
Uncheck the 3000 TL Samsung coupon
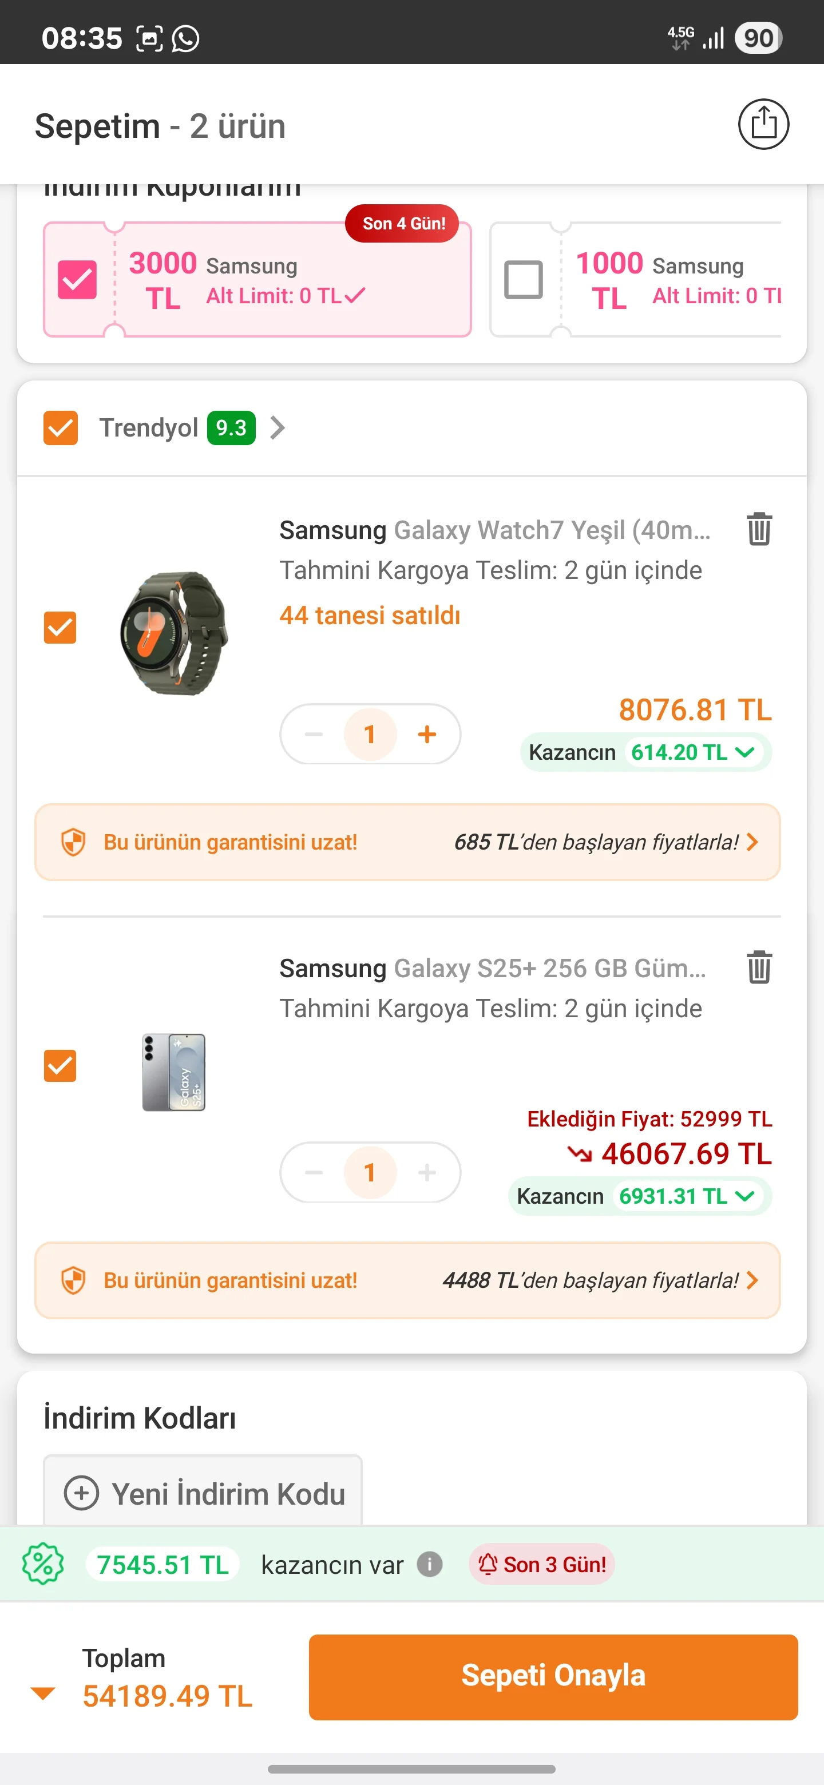pyautogui.click(x=77, y=279)
